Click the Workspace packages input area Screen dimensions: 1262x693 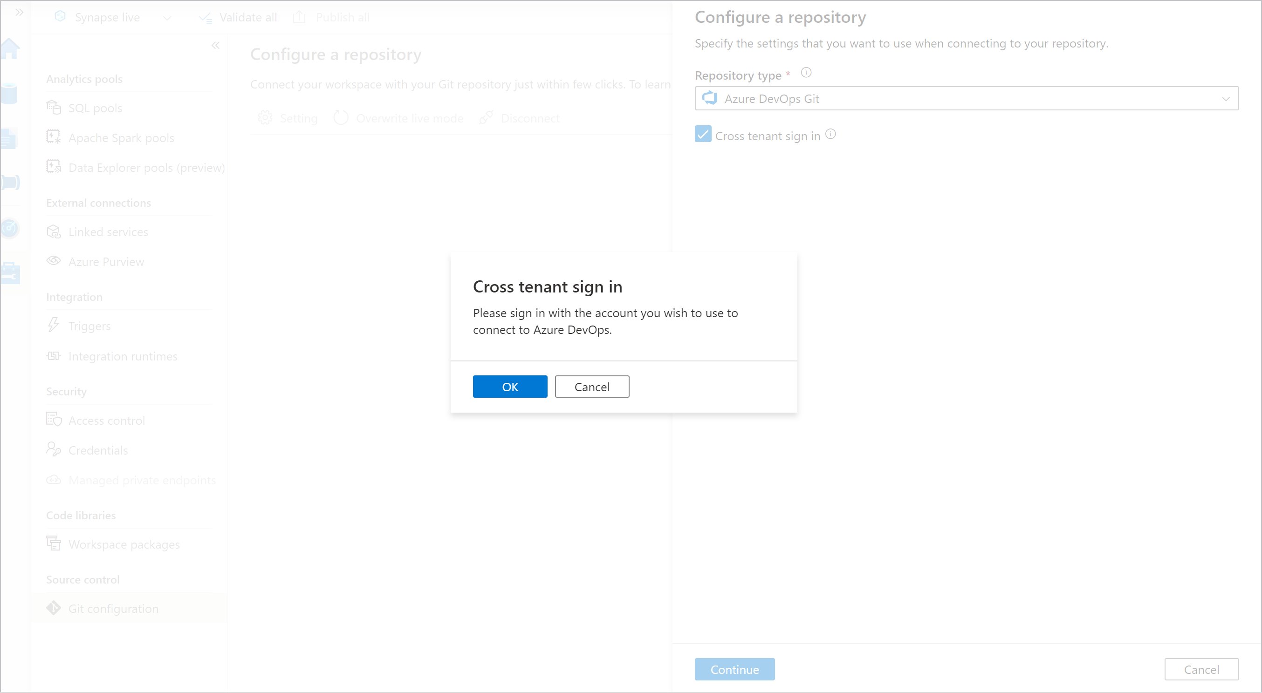pos(124,544)
